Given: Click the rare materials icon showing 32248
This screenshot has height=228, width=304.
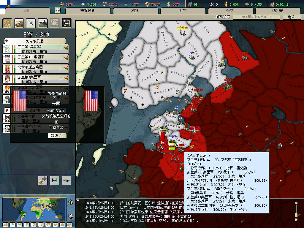Looking at the screenshot, I should [105, 4].
